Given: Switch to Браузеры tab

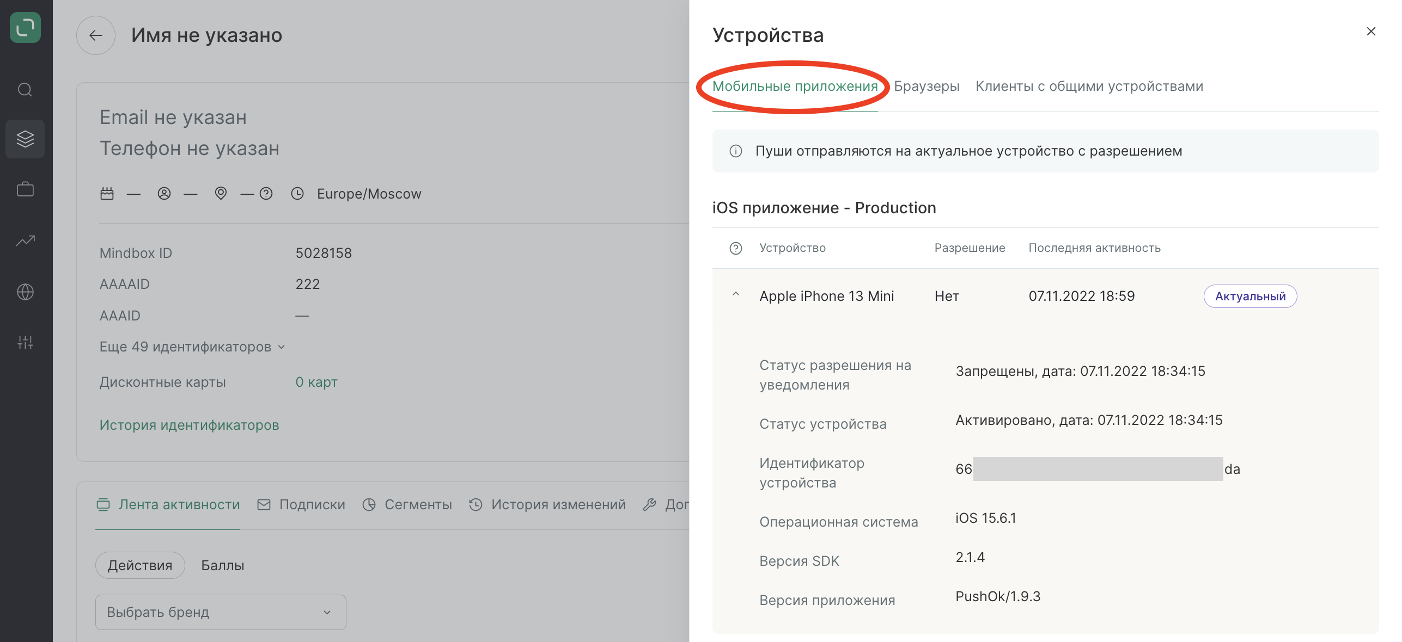Looking at the screenshot, I should pos(926,86).
